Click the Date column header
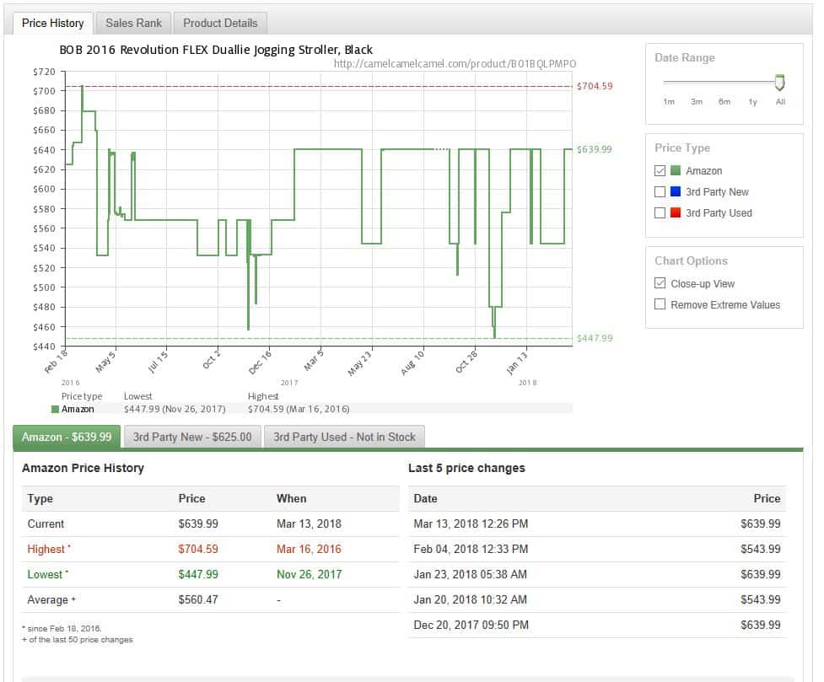824x682 pixels. (x=425, y=498)
